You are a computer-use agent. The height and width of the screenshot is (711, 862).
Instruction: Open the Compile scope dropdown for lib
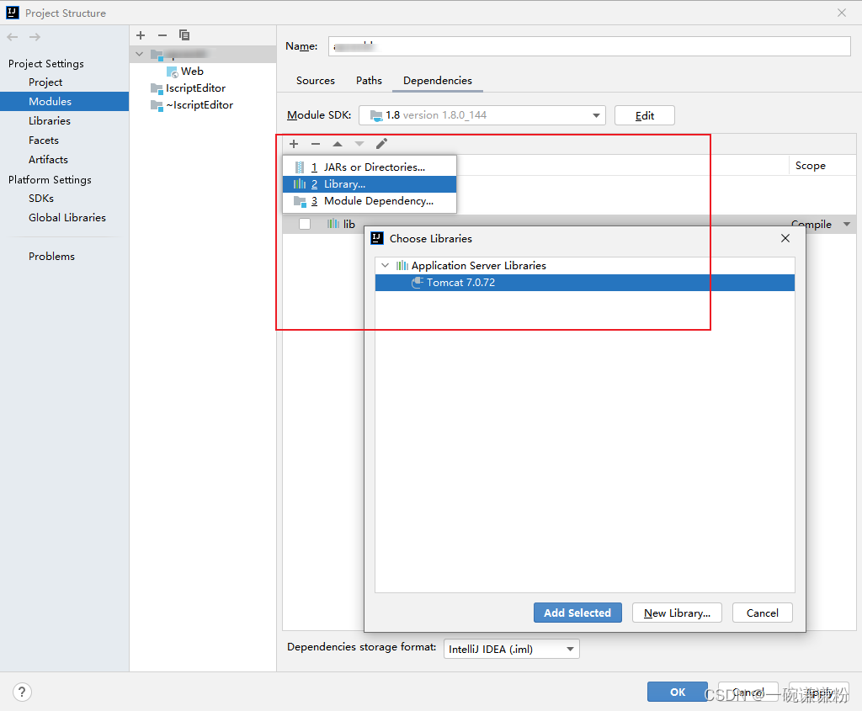point(847,224)
